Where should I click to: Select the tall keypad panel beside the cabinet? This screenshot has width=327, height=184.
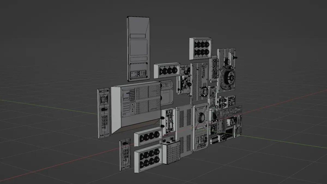(104, 113)
